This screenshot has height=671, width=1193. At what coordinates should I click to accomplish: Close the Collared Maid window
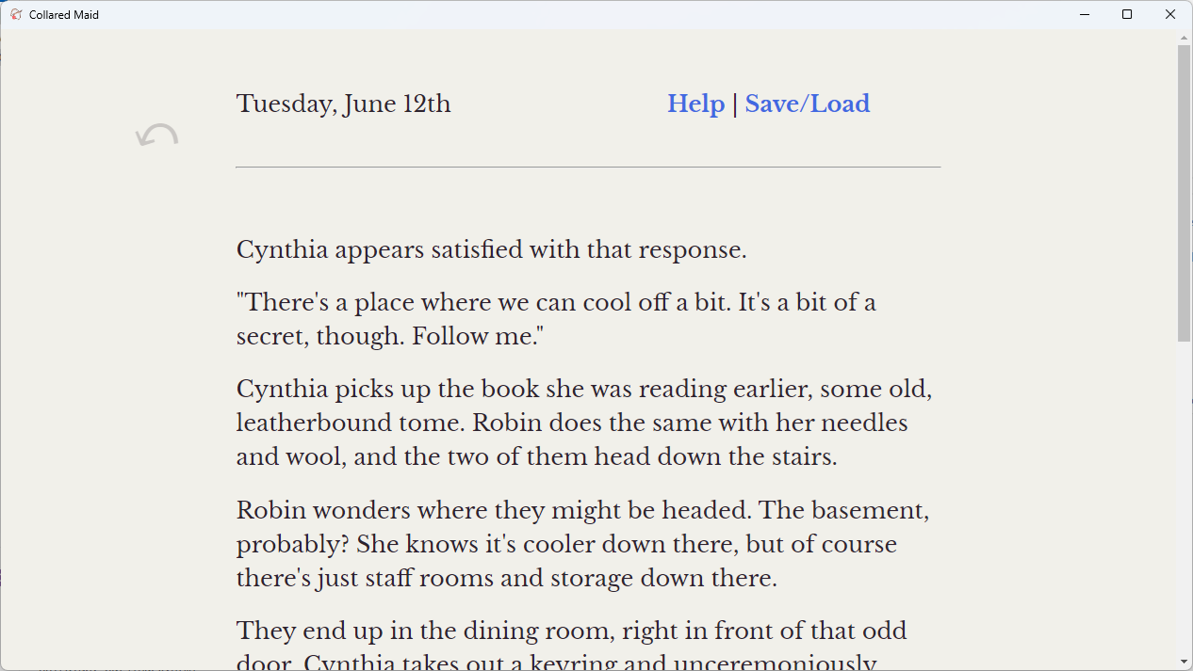[x=1170, y=14]
